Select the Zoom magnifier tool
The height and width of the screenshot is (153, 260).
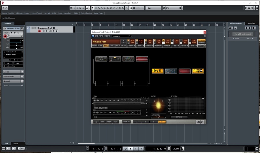pos(108,8)
